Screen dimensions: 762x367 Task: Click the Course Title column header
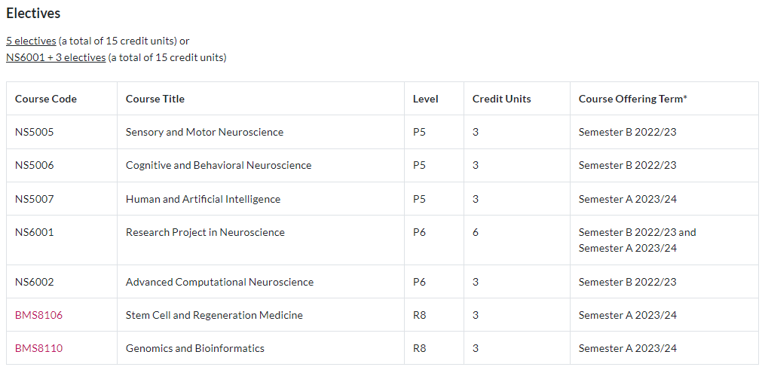(x=155, y=99)
